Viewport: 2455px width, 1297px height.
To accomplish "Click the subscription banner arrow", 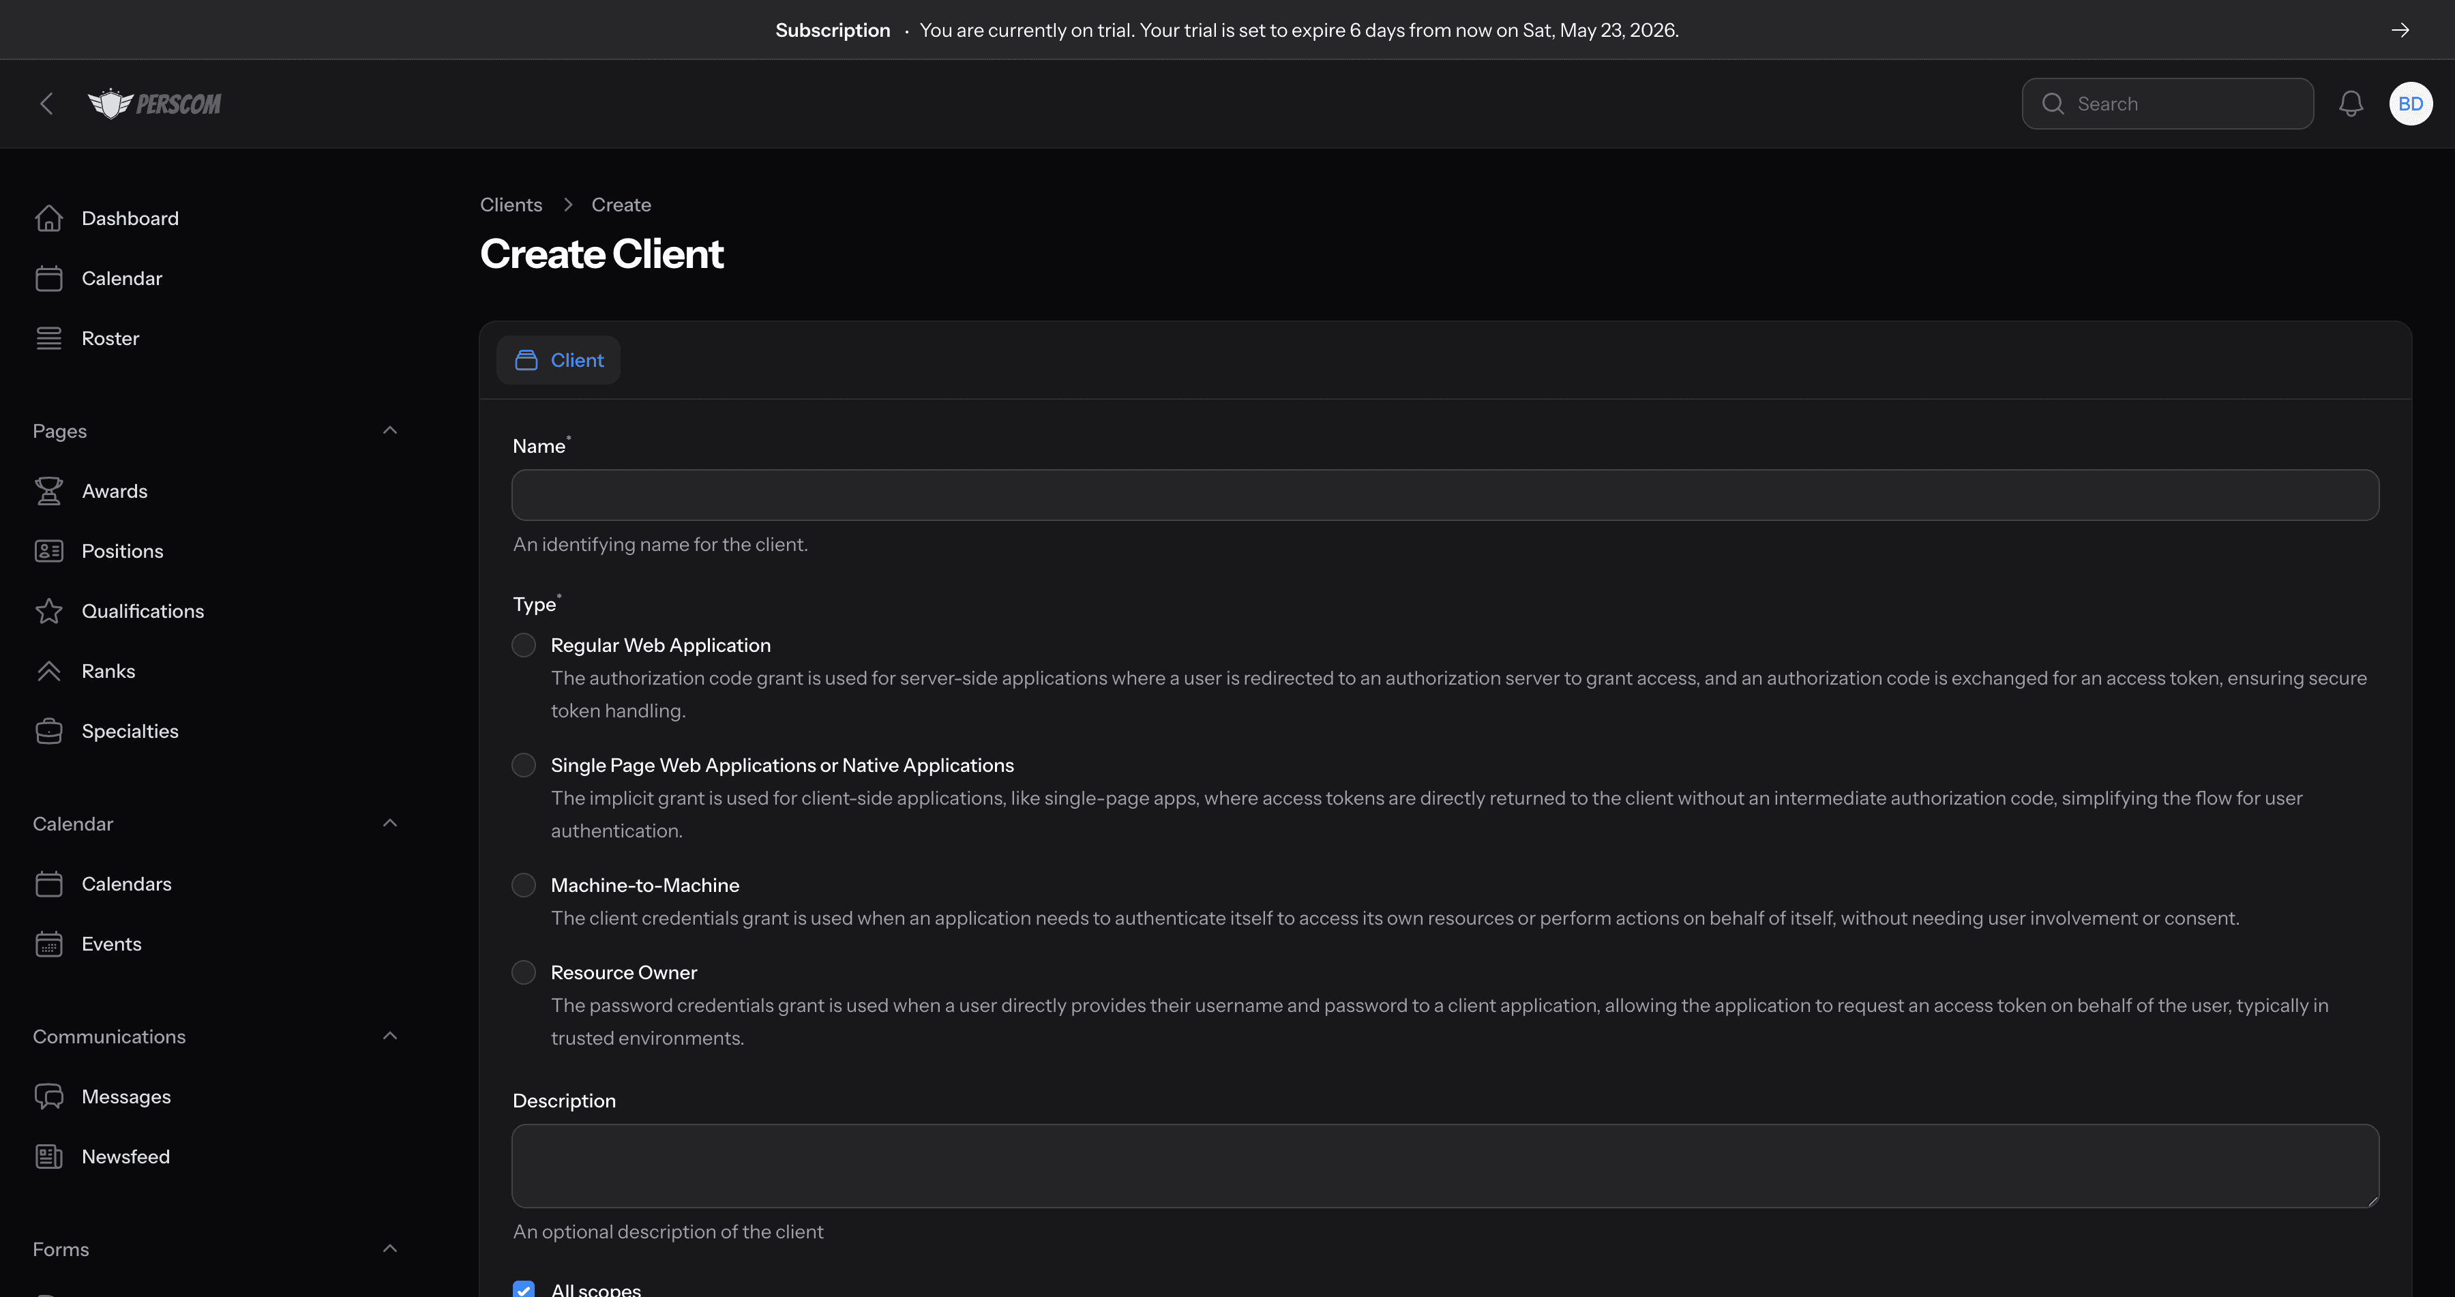I will tap(2400, 29).
